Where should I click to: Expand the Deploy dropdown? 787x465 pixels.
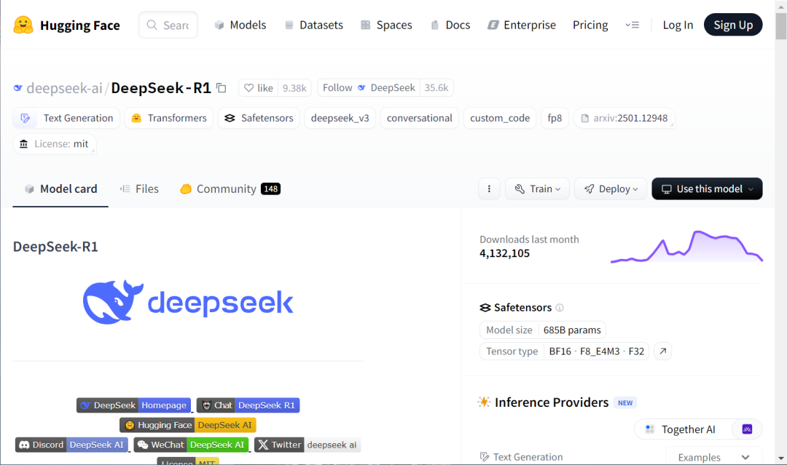pos(611,189)
